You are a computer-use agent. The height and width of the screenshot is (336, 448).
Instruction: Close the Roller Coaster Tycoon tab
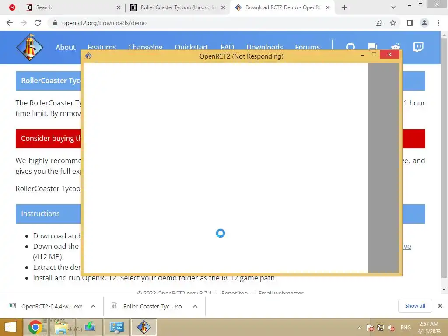click(x=223, y=7)
